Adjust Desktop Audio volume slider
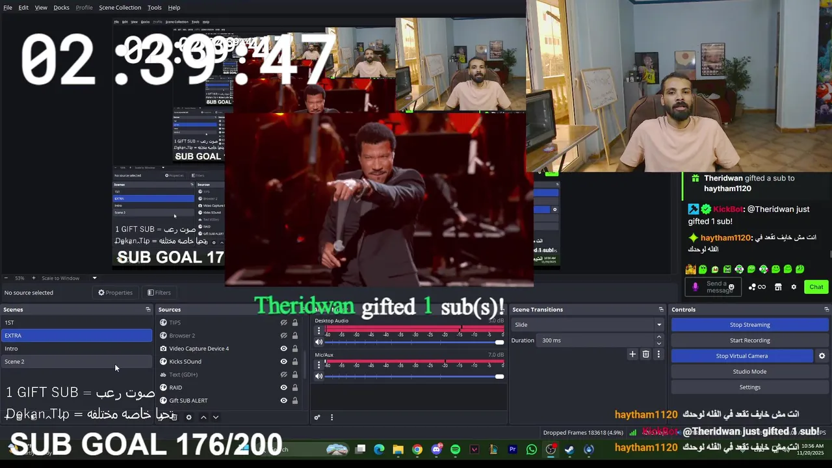 pos(415,342)
